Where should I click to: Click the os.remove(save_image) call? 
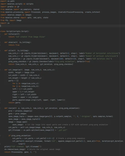pos(15,149)
